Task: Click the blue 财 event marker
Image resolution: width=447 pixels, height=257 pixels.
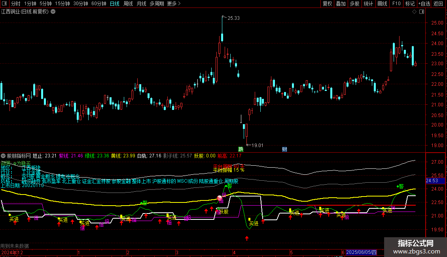Action: pyautogui.click(x=284, y=149)
